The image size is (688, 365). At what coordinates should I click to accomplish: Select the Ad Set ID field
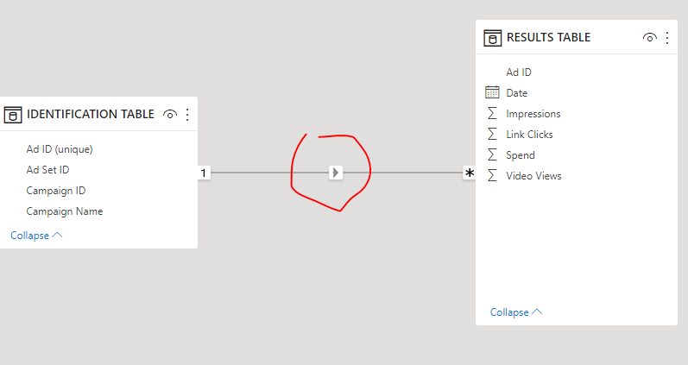(47, 170)
